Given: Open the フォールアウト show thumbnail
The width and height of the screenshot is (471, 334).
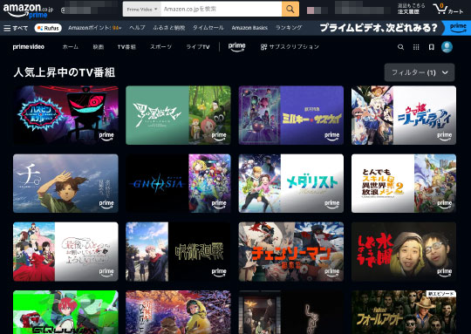Looking at the screenshot, I should coord(404,312).
